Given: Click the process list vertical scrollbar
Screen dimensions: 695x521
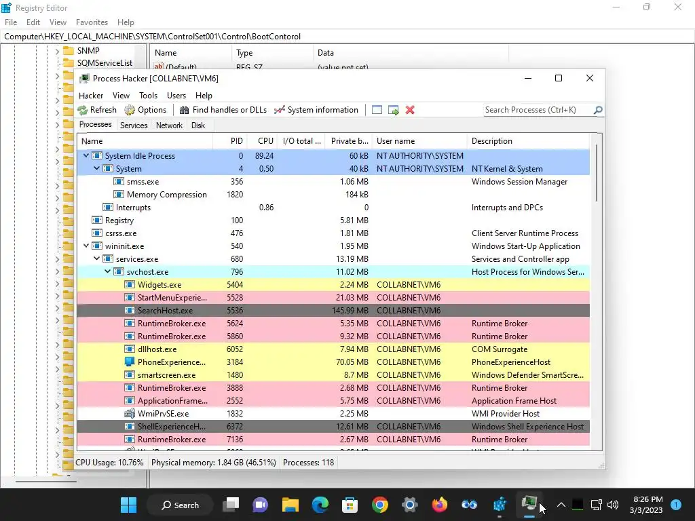Looking at the screenshot, I should point(596,173).
